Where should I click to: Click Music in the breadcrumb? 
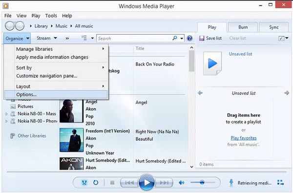coord(62,26)
